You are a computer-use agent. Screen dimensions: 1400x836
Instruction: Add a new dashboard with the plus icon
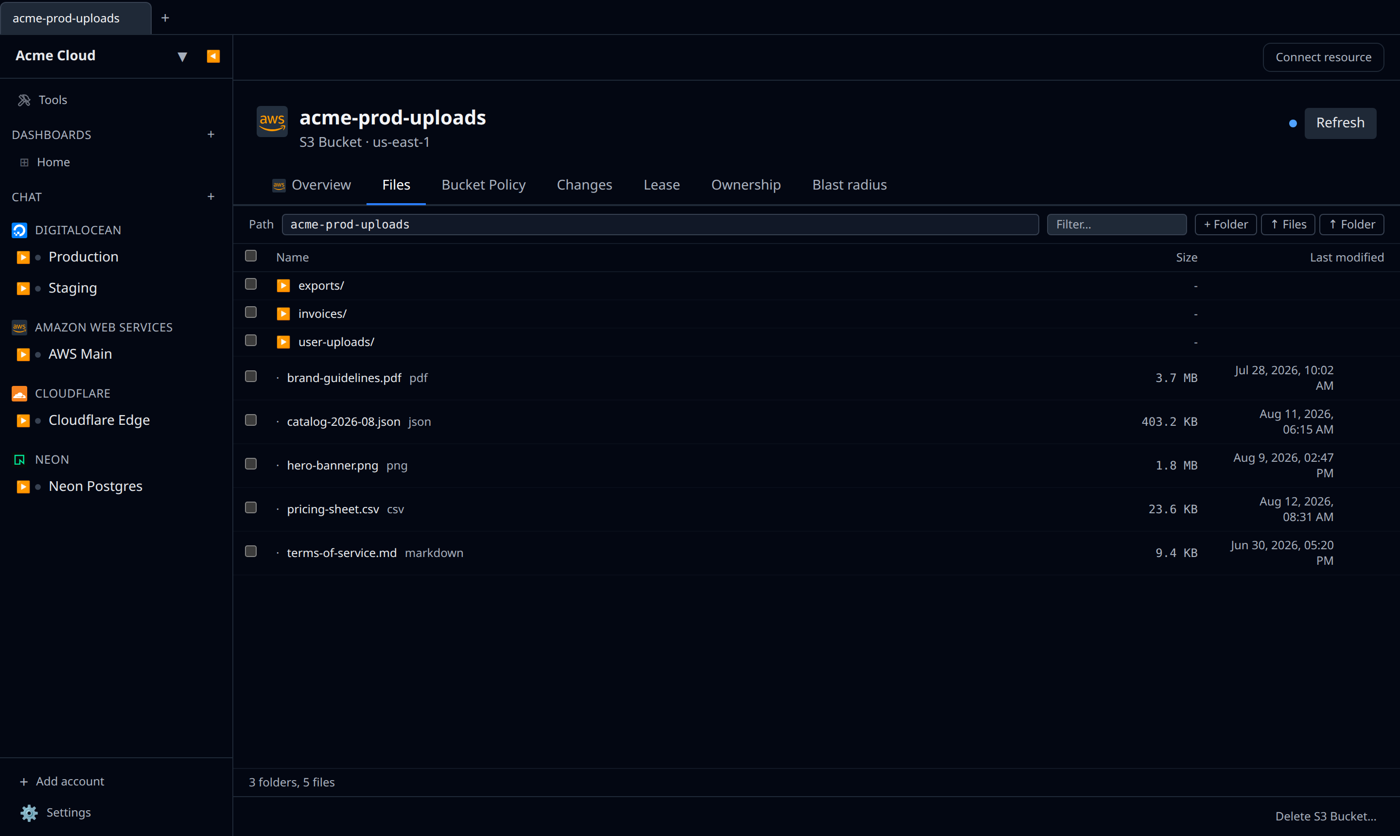tap(211, 135)
